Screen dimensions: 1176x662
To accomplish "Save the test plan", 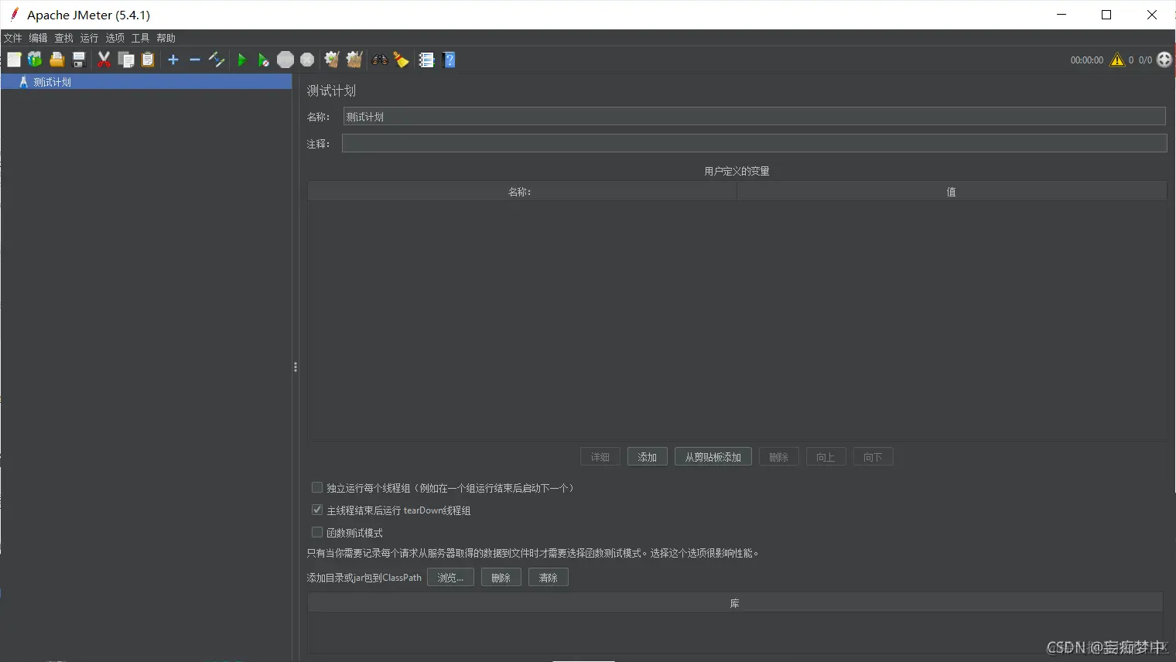I will (x=78, y=60).
